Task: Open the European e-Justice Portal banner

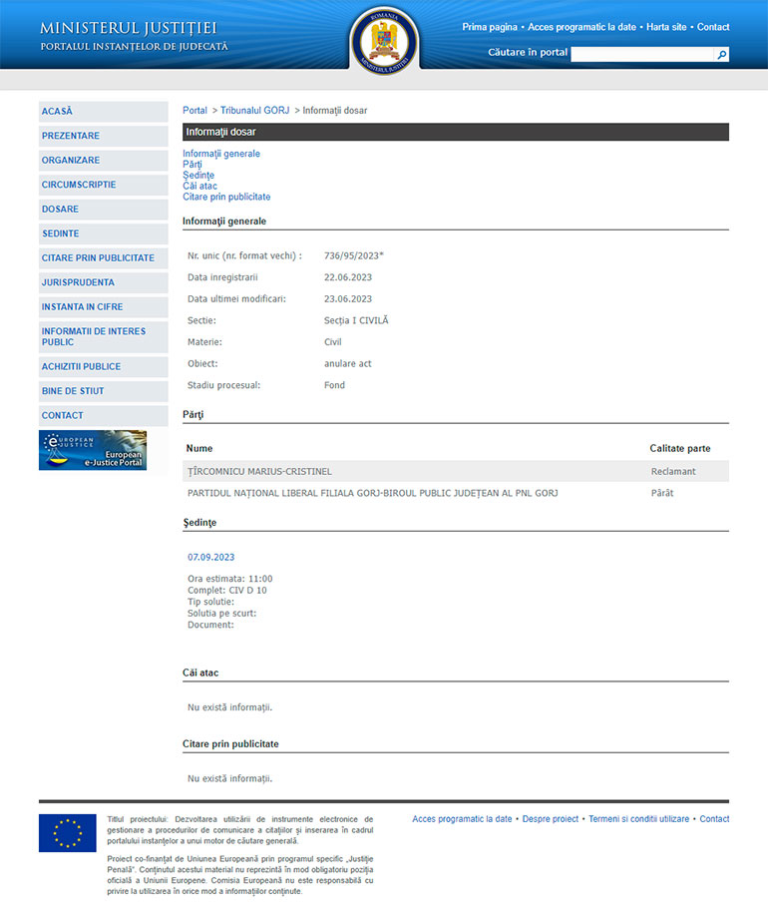Action: 93,450
